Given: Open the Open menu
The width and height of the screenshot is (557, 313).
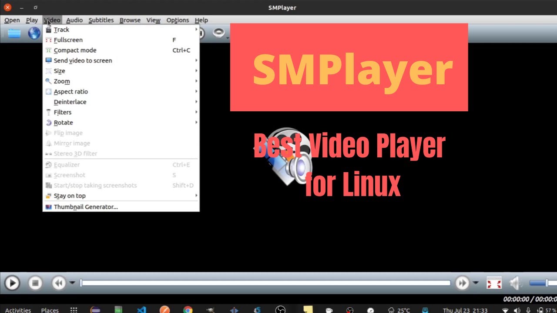Looking at the screenshot, I should point(12,20).
